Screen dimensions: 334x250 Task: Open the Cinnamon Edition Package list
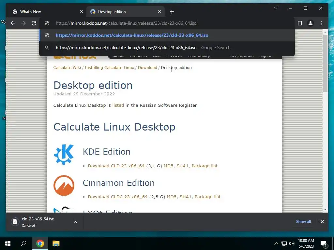click(207, 197)
